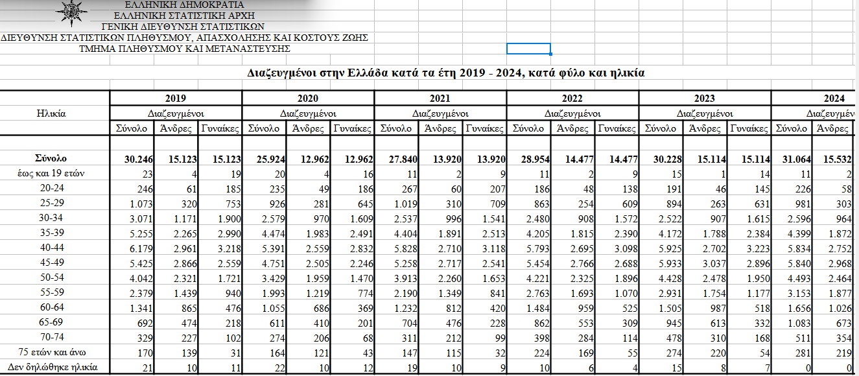This screenshot has height=376, width=859.
Task: Select the 2019 total value 30.246
Action: [132, 158]
